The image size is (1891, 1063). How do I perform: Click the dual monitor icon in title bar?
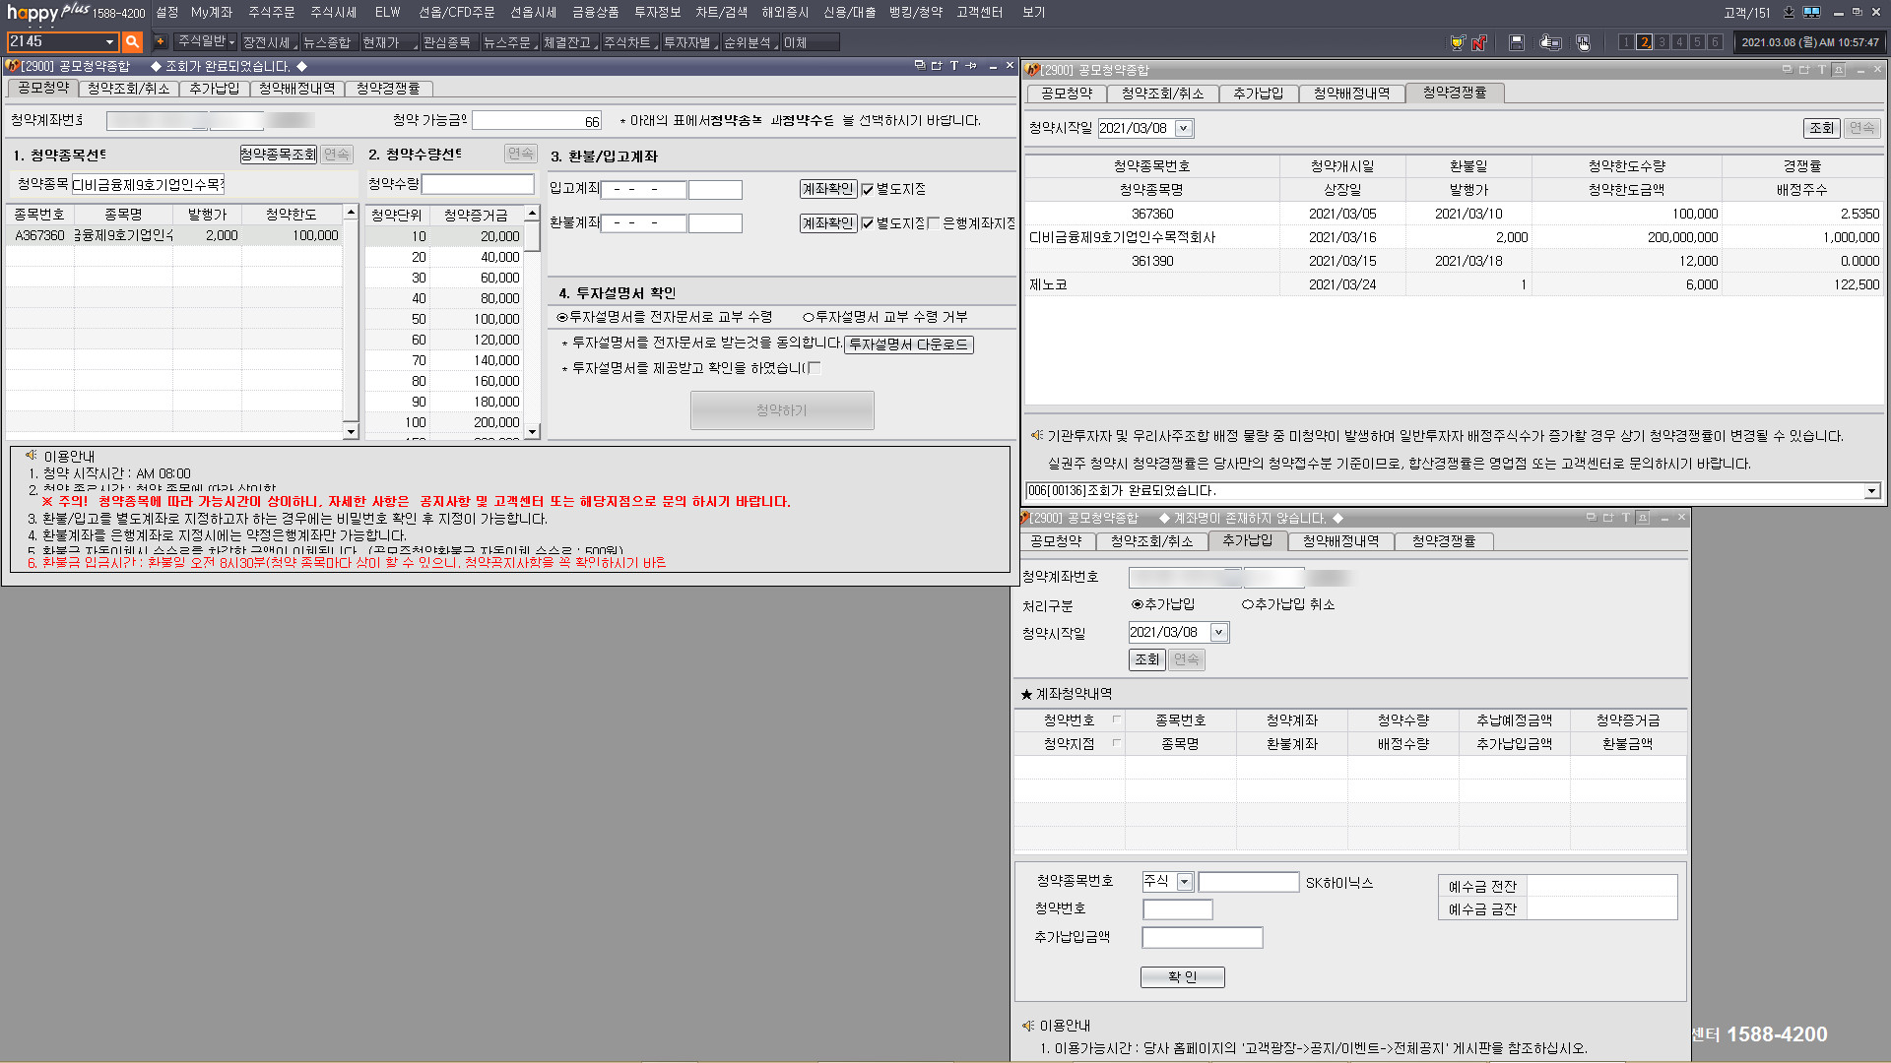[x=1811, y=12]
